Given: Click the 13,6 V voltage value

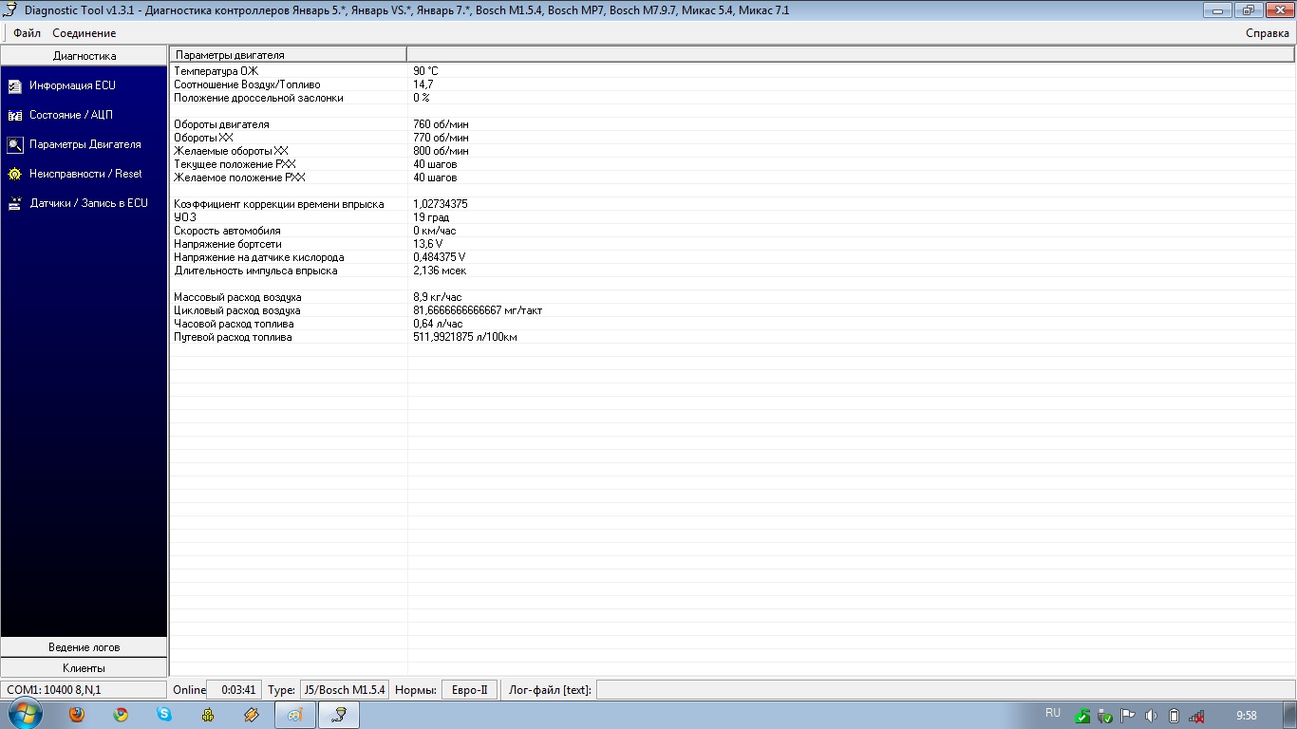Looking at the screenshot, I should (x=428, y=244).
